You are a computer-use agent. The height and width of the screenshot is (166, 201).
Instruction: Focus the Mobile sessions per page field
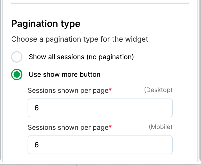point(100,145)
